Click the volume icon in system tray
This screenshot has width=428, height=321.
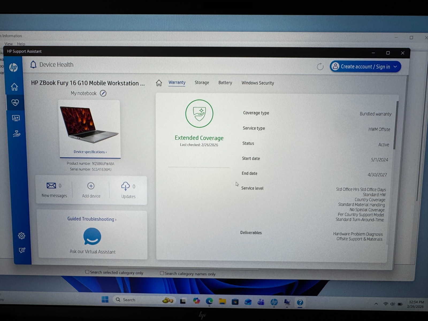tap(392, 304)
